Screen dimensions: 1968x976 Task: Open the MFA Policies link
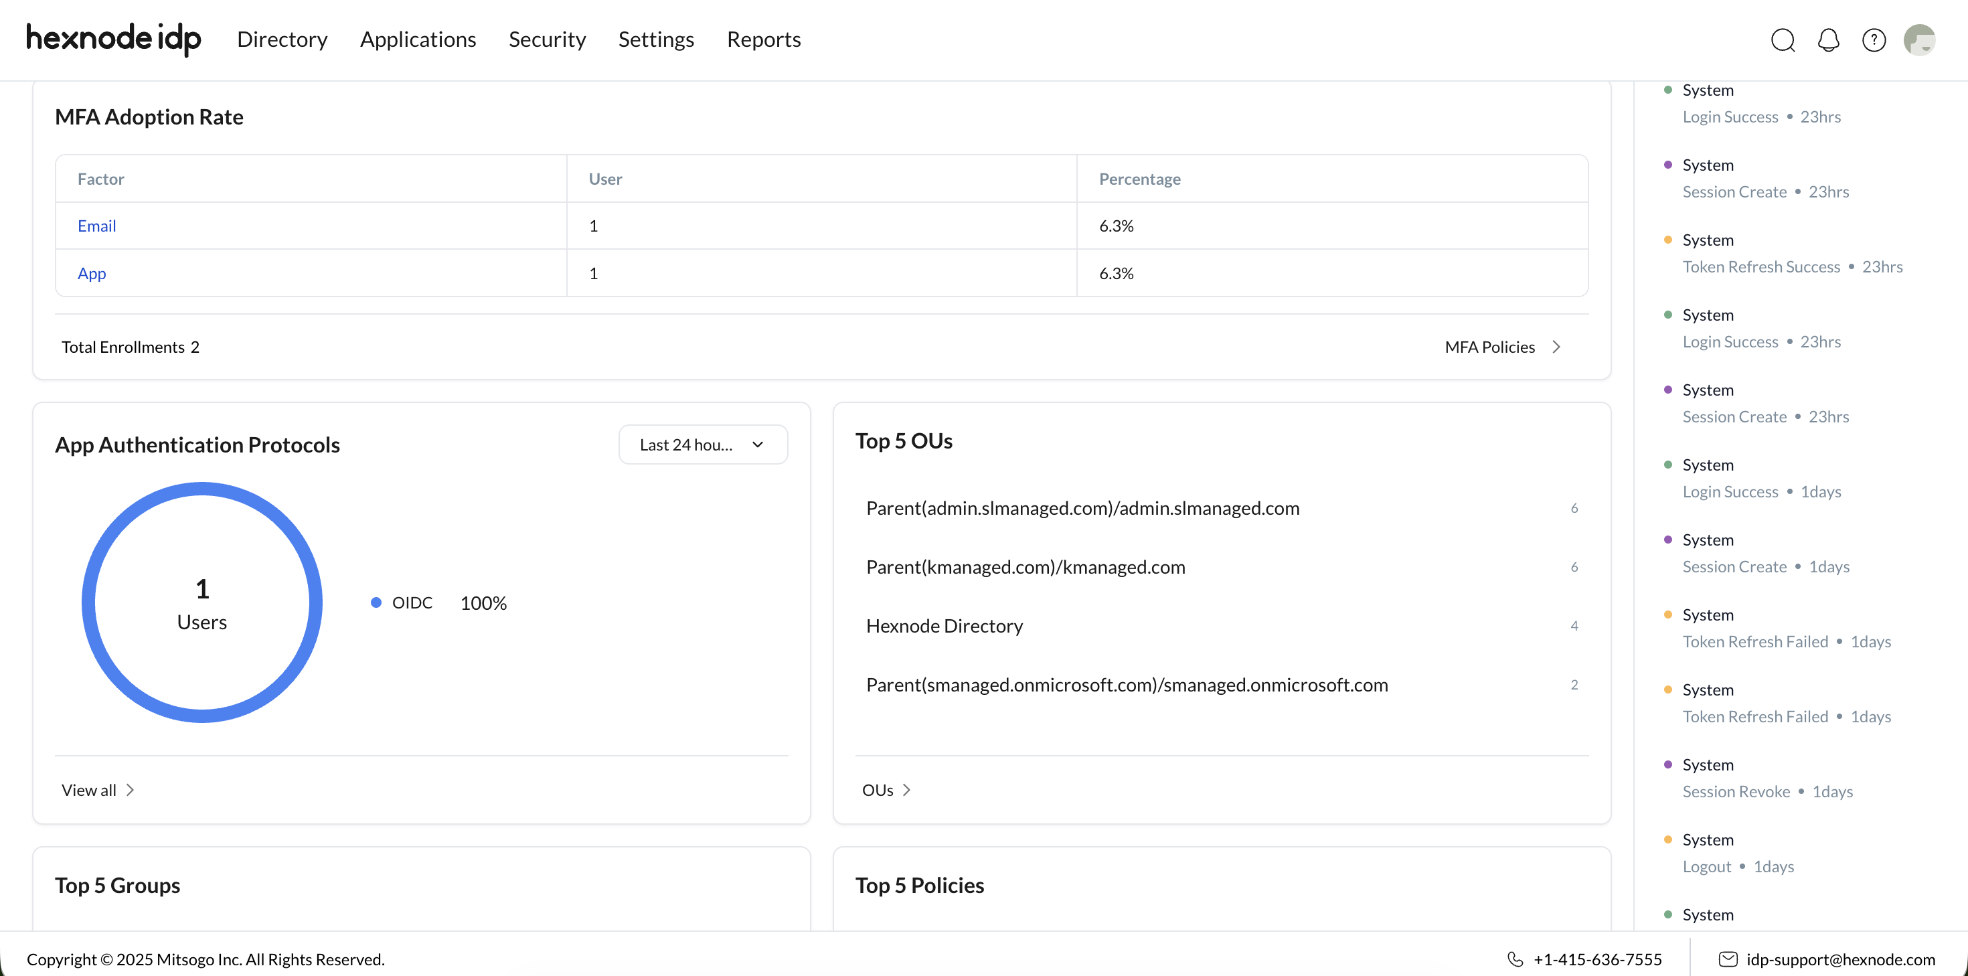(x=1490, y=347)
